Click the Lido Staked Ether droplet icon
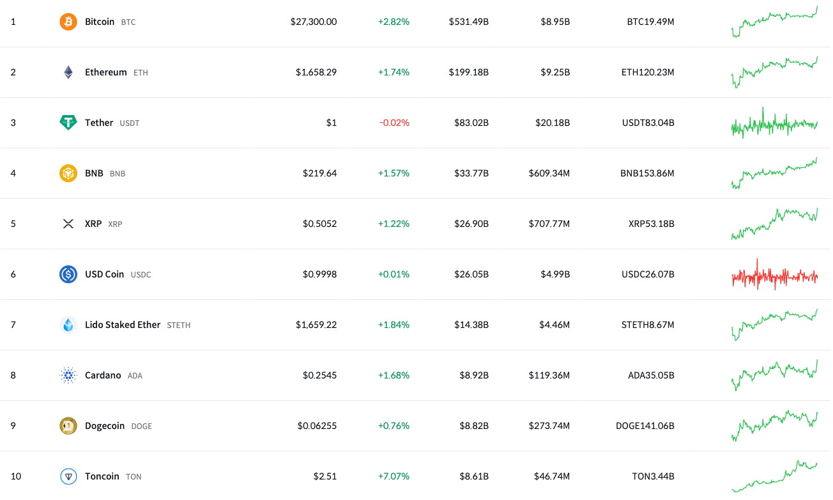 pos(68,325)
